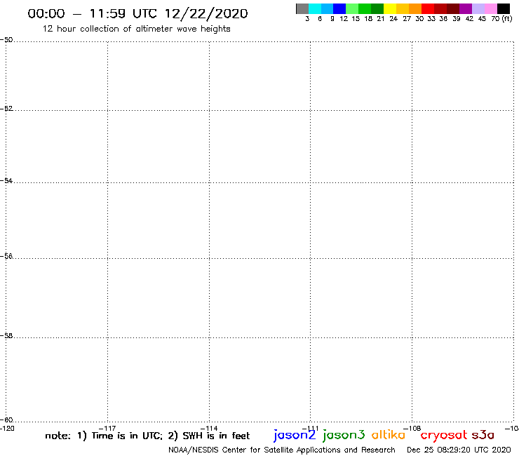Click the bright red color scale swatch
Screen dimensions: 519x456
pyautogui.click(x=428, y=8)
